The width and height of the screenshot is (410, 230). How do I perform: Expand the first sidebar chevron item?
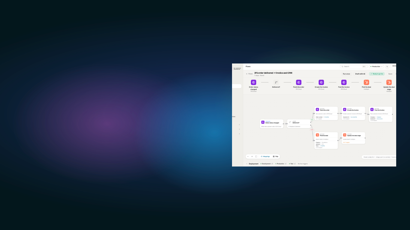tap(239, 125)
